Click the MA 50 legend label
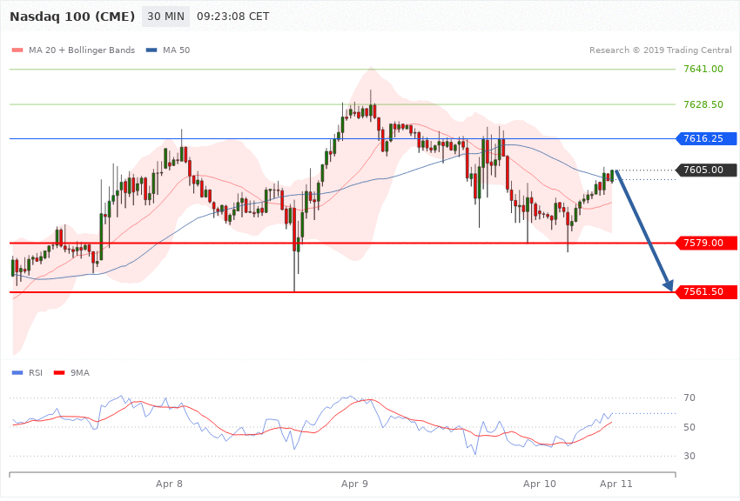This screenshot has height=501, width=740. pos(176,50)
